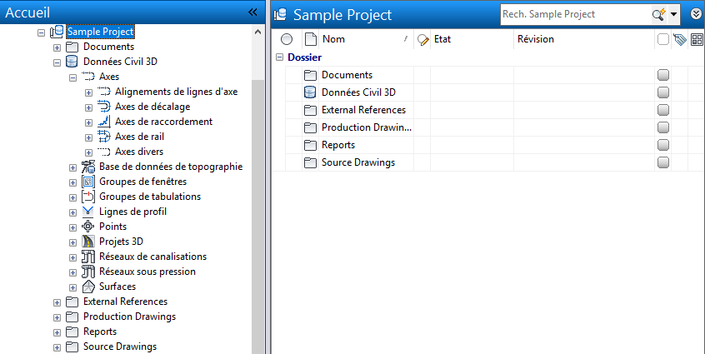The image size is (705, 354).
Task: Open the search options dropdown arrow
Action: [673, 14]
